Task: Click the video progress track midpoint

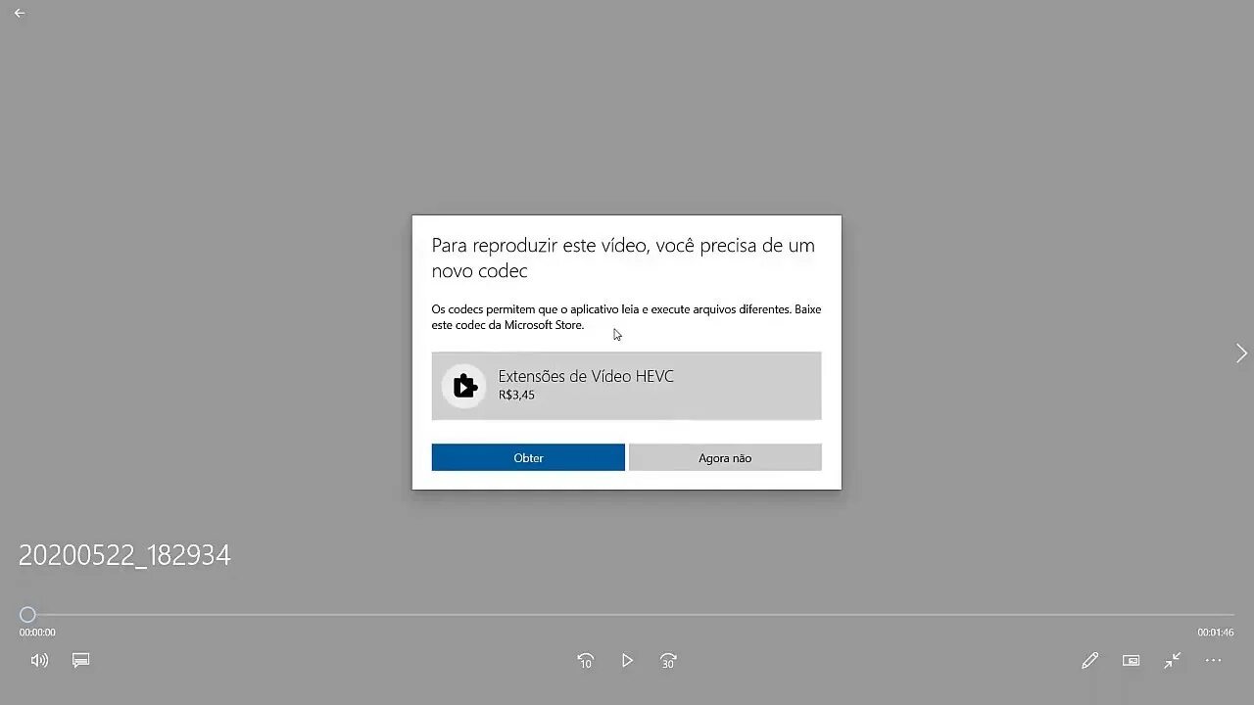Action: click(627, 615)
